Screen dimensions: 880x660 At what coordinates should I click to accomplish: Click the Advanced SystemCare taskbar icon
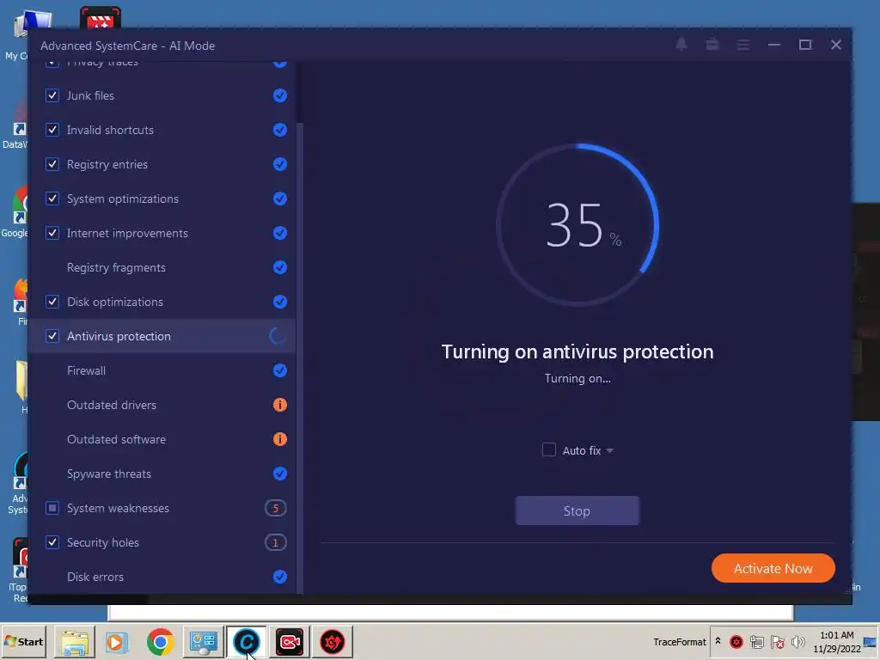[247, 641]
